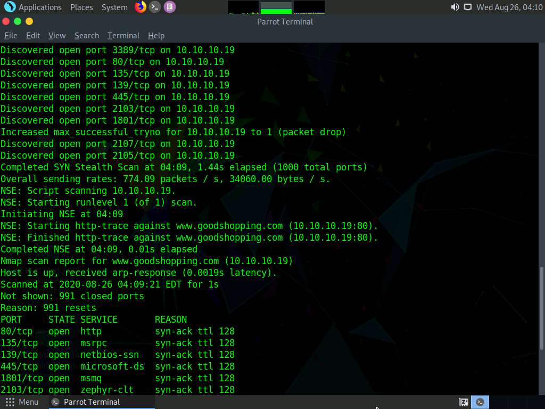This screenshot has height=409, width=545.
Task: Click the '1801/tcp open msmq' row
Action: coord(118,378)
